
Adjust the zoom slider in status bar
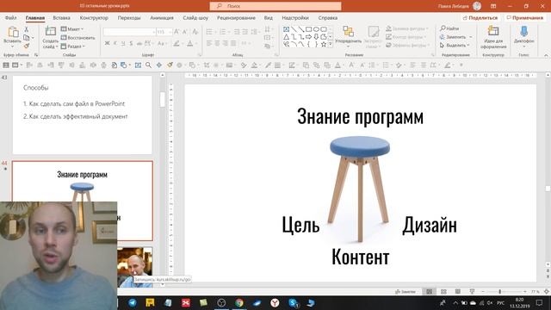[499, 292]
